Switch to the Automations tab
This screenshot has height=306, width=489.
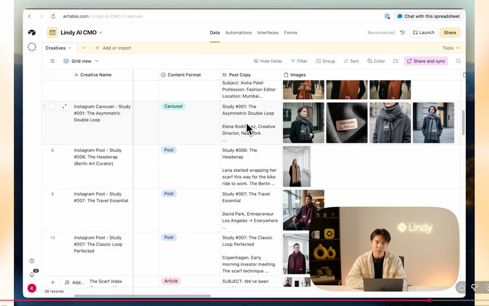pos(238,32)
